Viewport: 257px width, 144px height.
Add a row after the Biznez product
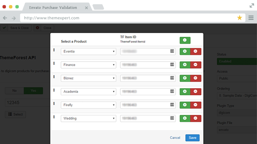click(x=185, y=78)
